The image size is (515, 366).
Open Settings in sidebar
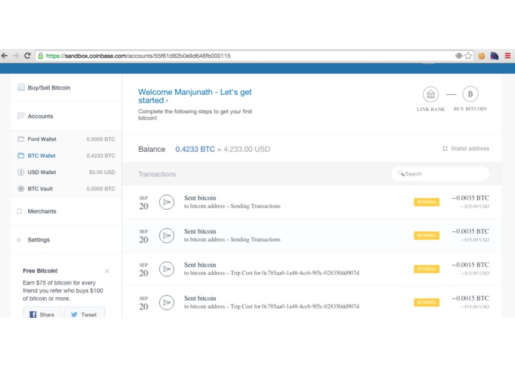[x=67, y=240]
